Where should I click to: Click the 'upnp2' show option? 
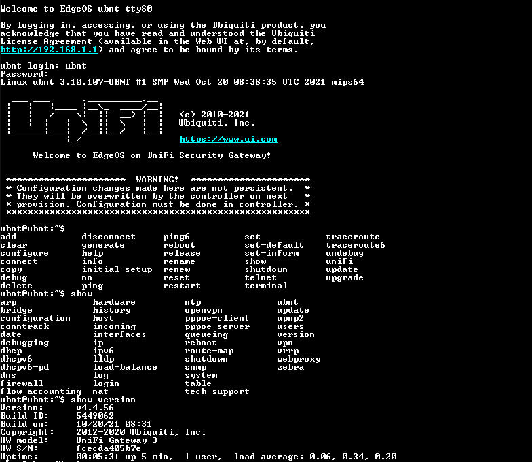(290, 319)
